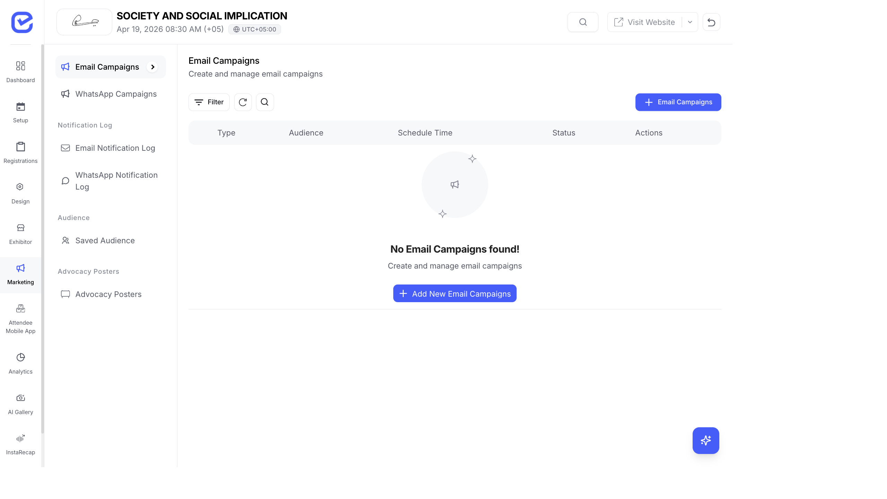Screen dimensions: 887x499
Task: Select WhatsApp Campaigns in the side menu
Action: pyautogui.click(x=111, y=94)
